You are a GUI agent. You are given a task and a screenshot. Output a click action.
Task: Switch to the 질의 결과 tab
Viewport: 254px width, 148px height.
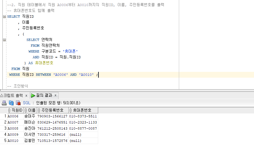pos(44,95)
